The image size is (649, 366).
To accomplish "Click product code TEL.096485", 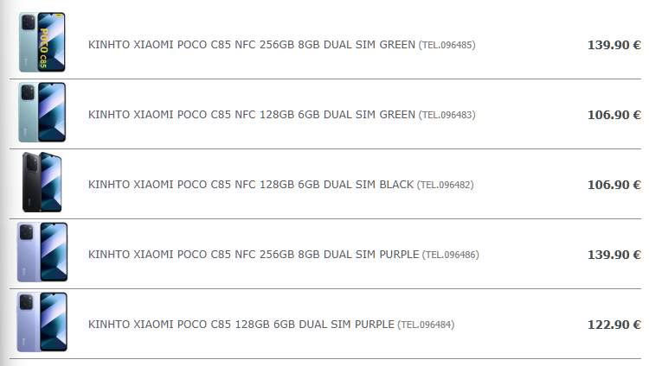I will point(447,45).
